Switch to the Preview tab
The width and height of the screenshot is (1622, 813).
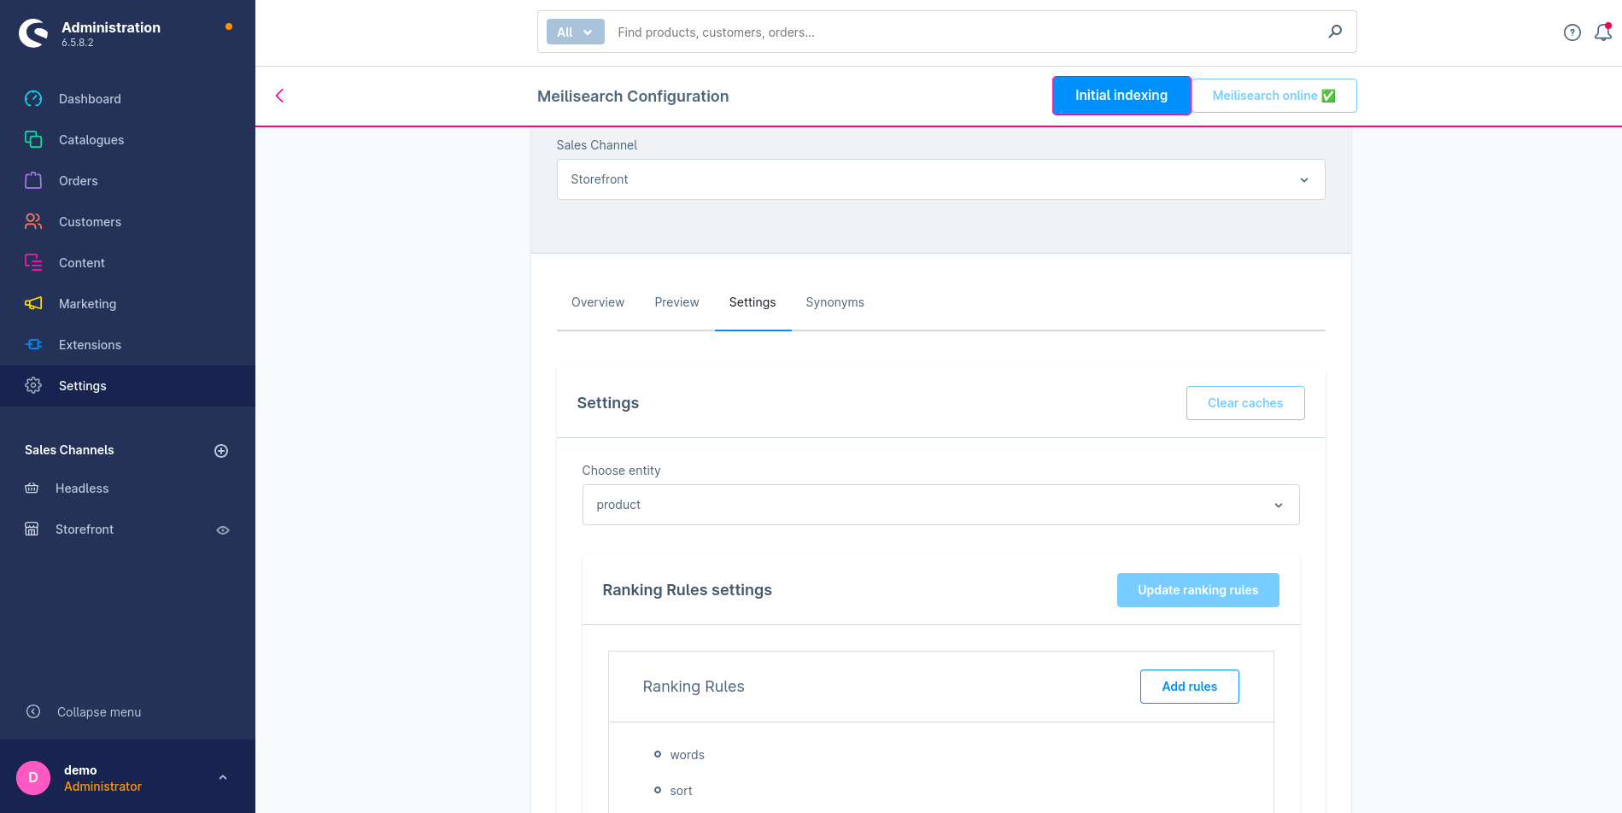click(x=676, y=302)
